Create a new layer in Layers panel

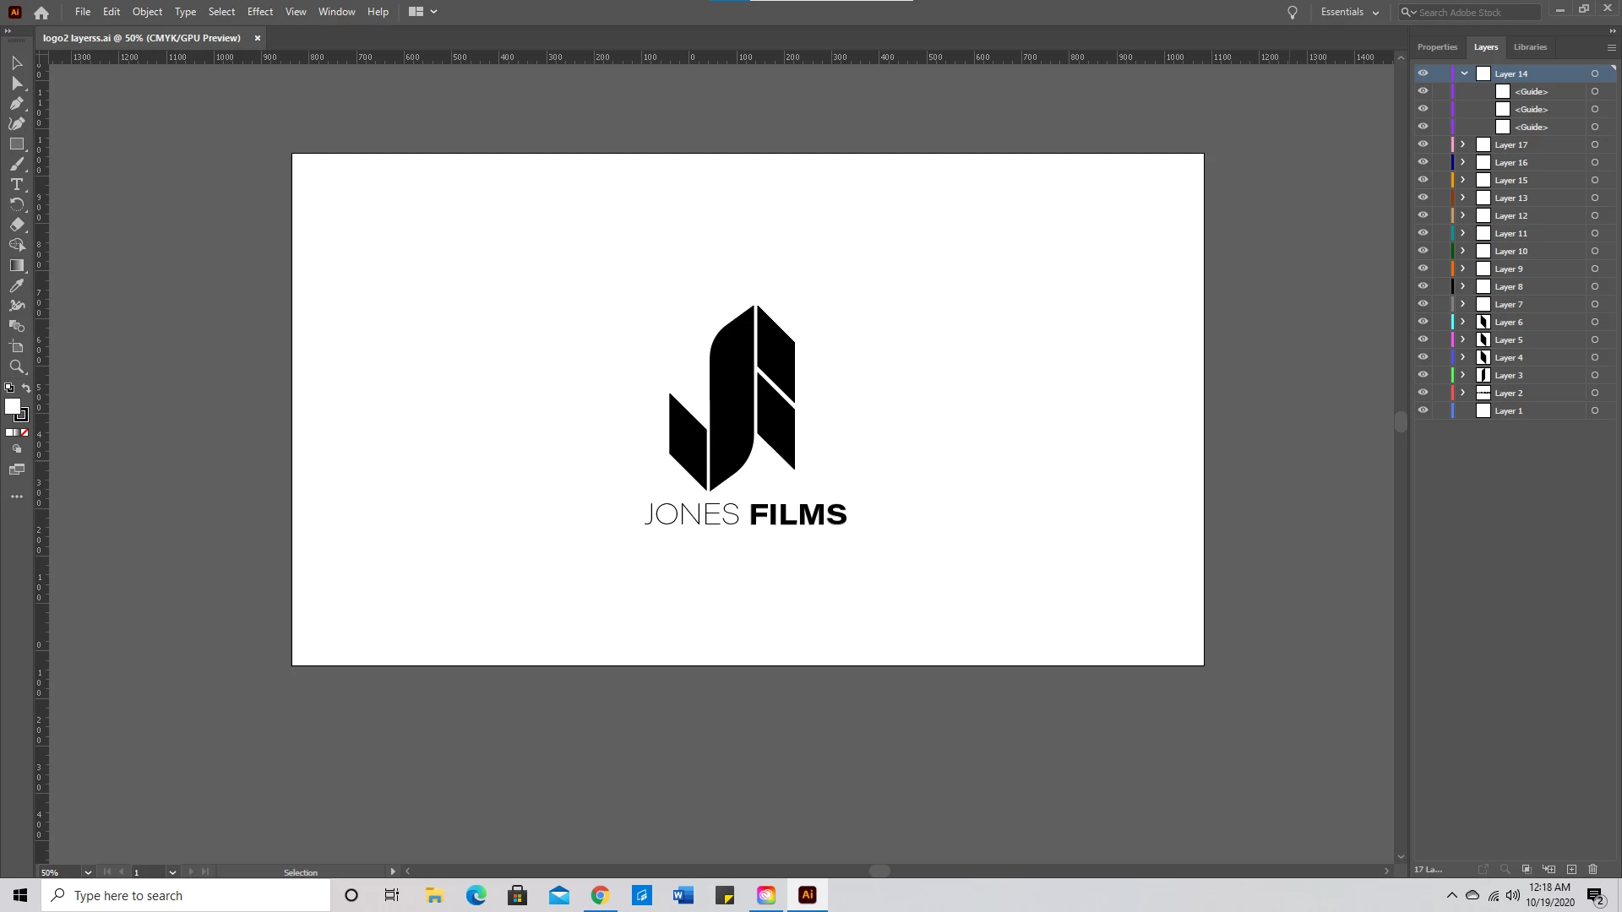[x=1571, y=869]
